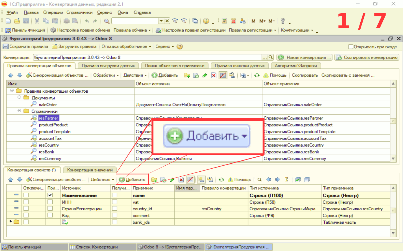Open the search history dropdown arrow in the top toolbar
The image size is (403, 251).
[x=161, y=21]
